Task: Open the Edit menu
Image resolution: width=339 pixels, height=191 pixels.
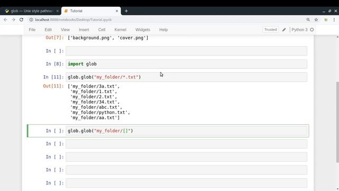Action: (x=48, y=30)
